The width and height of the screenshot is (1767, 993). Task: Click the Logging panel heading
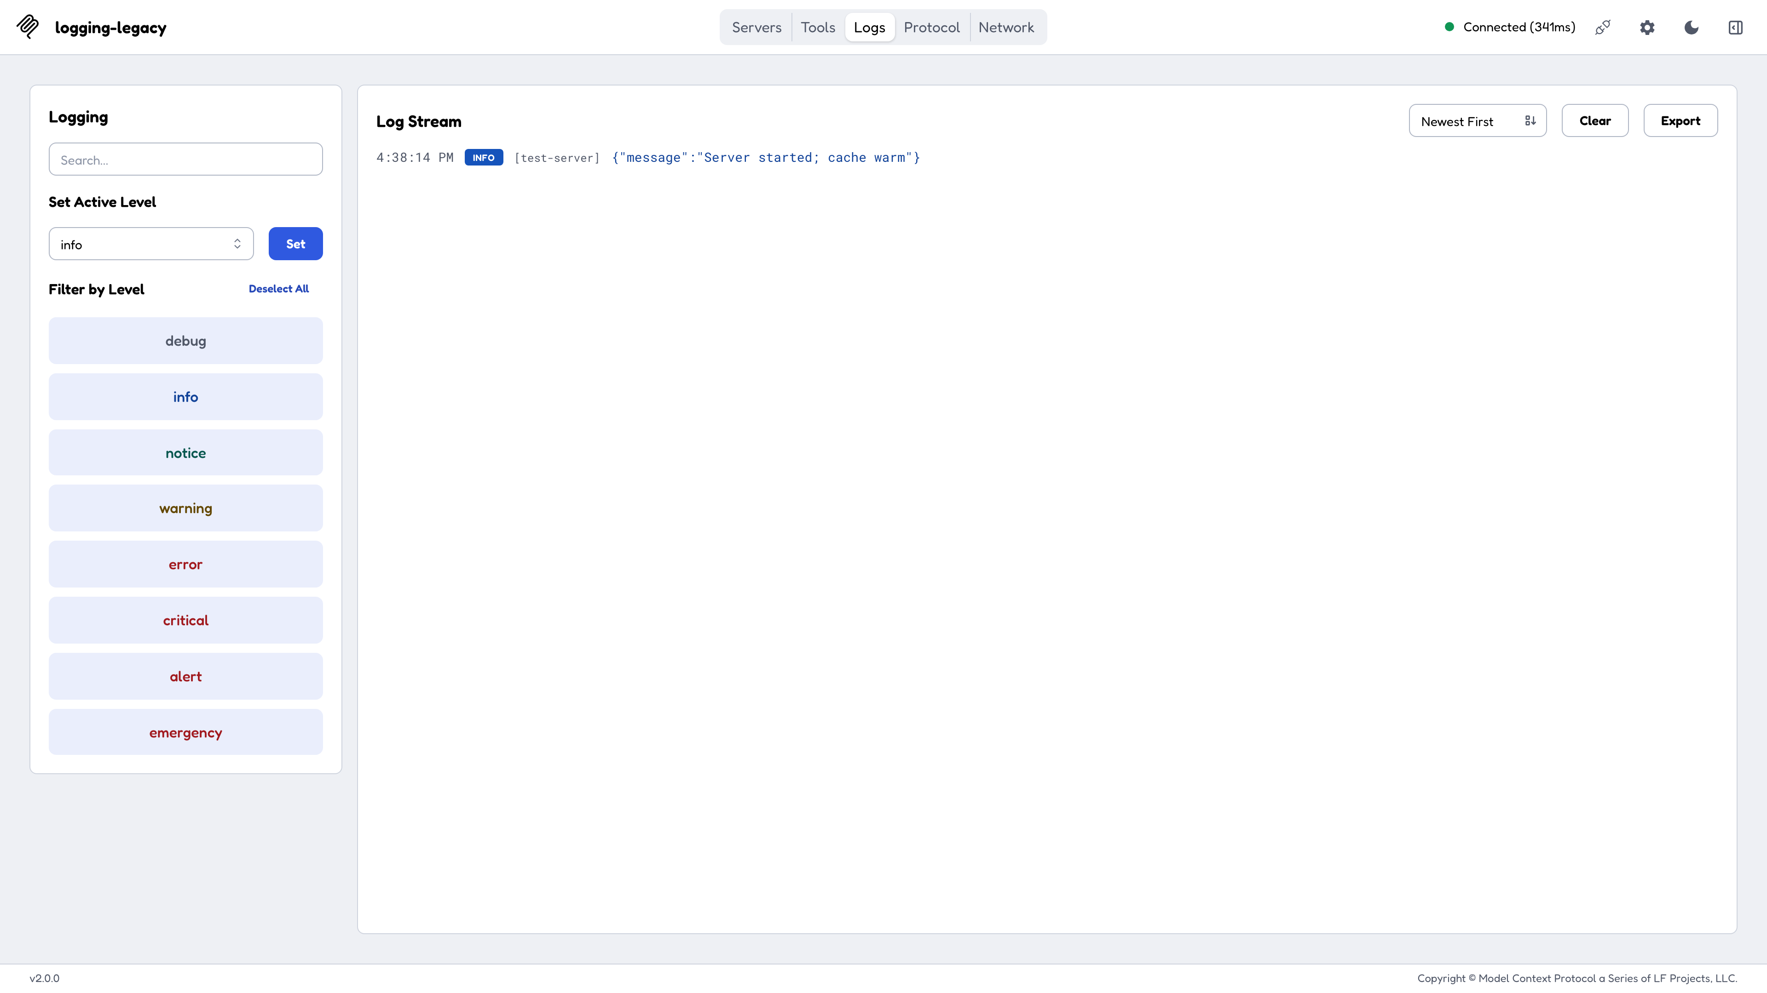point(78,117)
